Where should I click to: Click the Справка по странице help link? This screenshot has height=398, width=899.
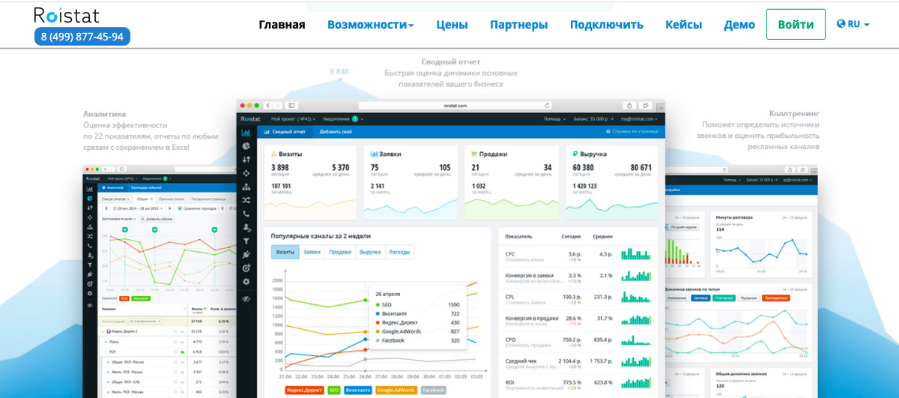point(632,131)
